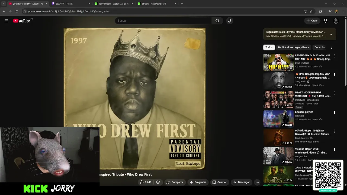Open StreetVibe Hiphop Beats channel
Image resolution: width=347 pixels, height=195 pixels.
(x=307, y=100)
